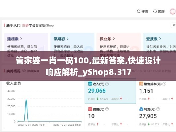Select the 销售成本(元) 1,151 card
176x132 pixels.
coord(156,91)
